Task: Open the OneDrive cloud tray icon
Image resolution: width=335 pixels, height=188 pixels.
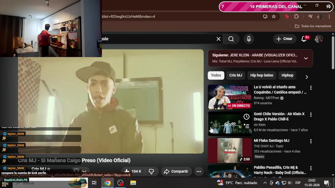Action: tap(277, 183)
